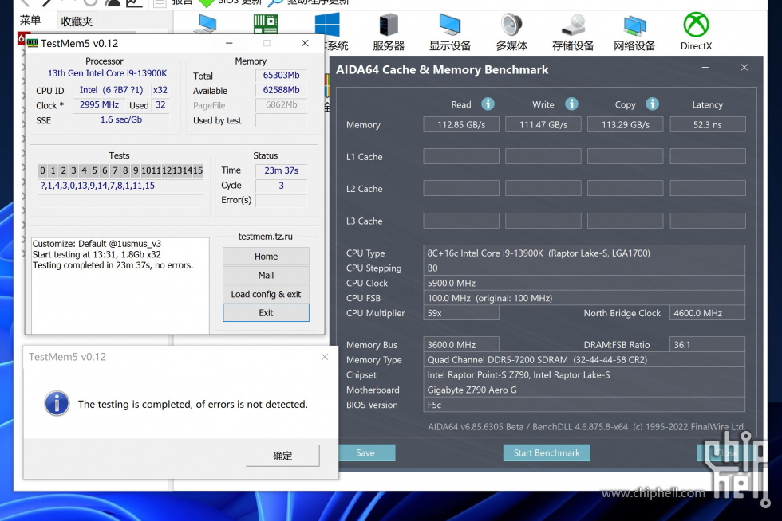This screenshot has height=521, width=782.
Task: Minimize the AIDA64 benchmark window
Action: (705, 67)
